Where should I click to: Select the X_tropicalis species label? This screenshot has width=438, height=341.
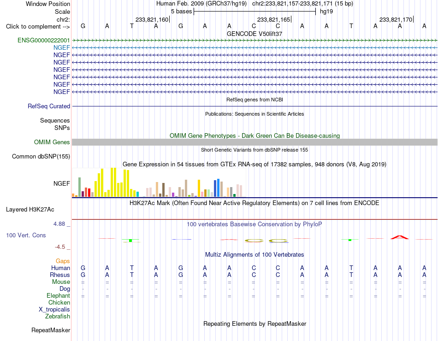click(54, 310)
